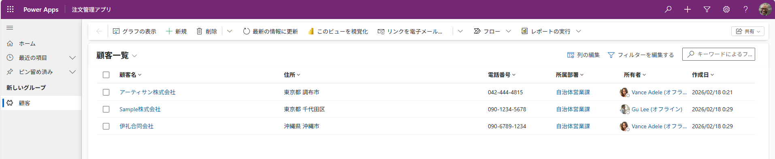Viewport: 775px width, 159px height.
Task: Check the Sample株式会社 row checkbox
Action: pyautogui.click(x=106, y=109)
